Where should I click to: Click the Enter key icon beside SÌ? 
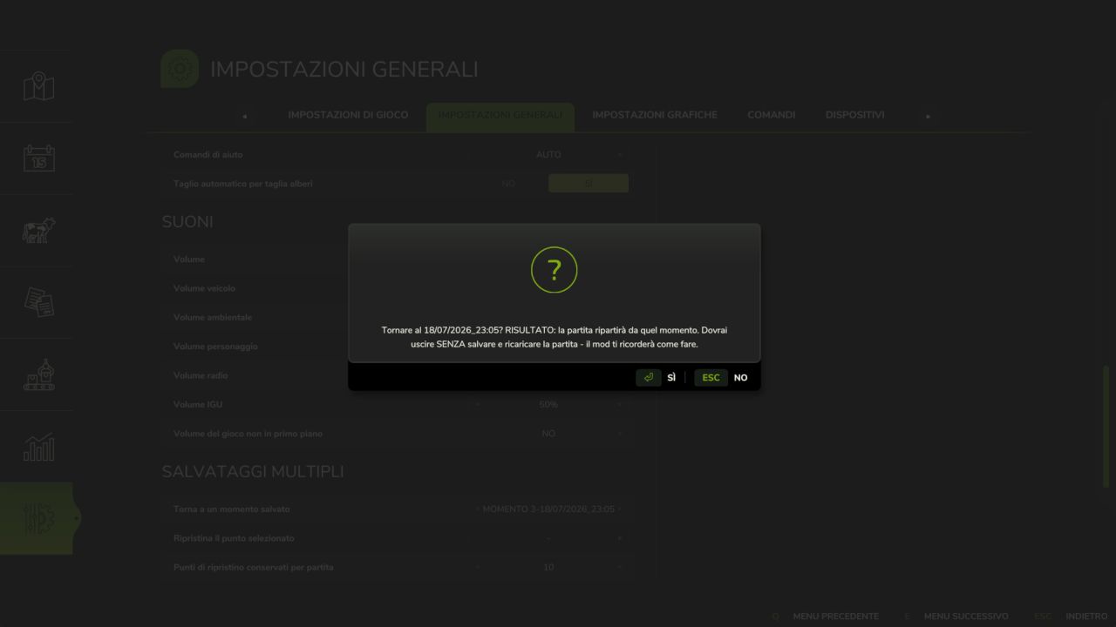[x=649, y=377]
